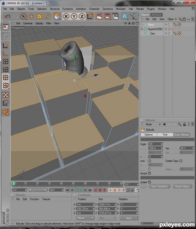Switch to Points mode in left toolbar
Screen dimensions: 196x229
pos(6,62)
